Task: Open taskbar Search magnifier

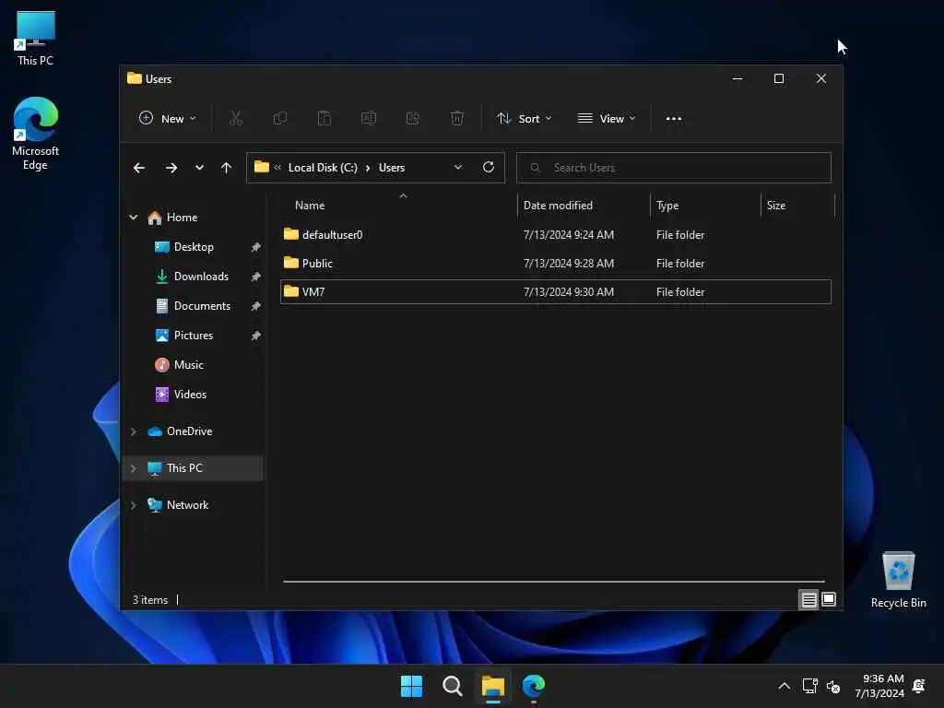Action: [x=452, y=686]
